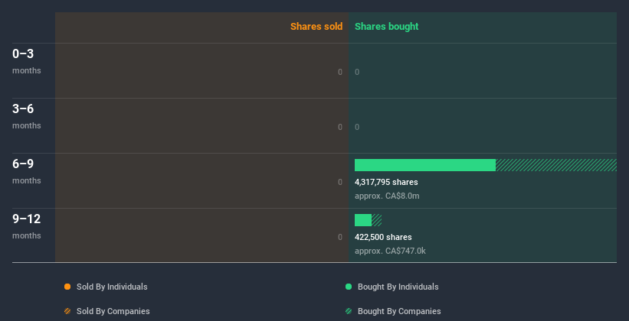Click the Shares bought column header
This screenshot has height=321, width=629.
387,27
